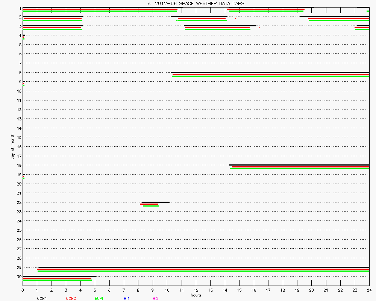Click the '12' tick label on hours axis
Screen dimensions: 376x301
(x=196, y=290)
